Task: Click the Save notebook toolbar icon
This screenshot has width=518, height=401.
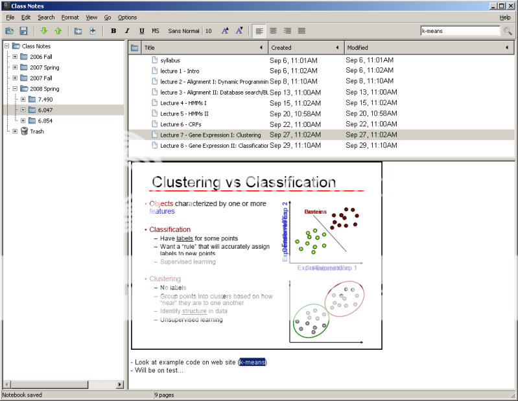Action: click(x=23, y=30)
